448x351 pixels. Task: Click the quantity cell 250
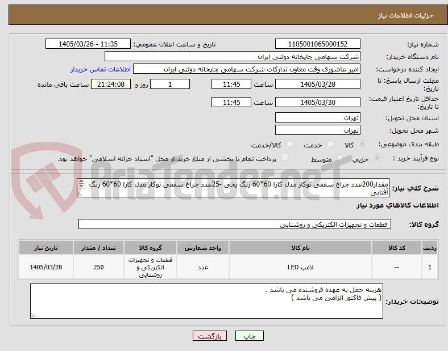(x=98, y=267)
